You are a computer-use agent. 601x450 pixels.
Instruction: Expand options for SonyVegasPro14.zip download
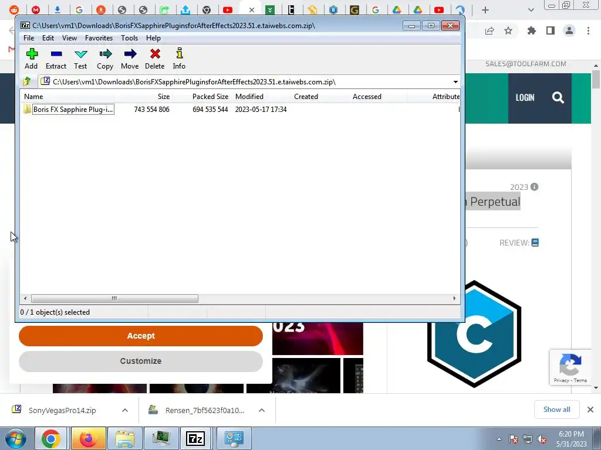tap(125, 410)
